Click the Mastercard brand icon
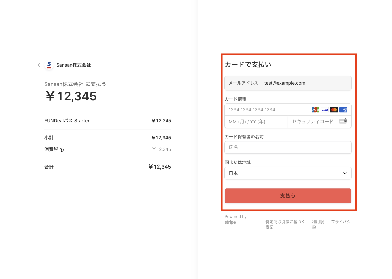 point(334,110)
